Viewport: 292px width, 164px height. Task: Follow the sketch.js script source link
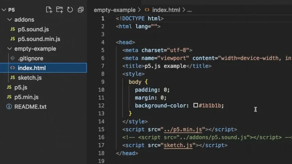pos(178,145)
